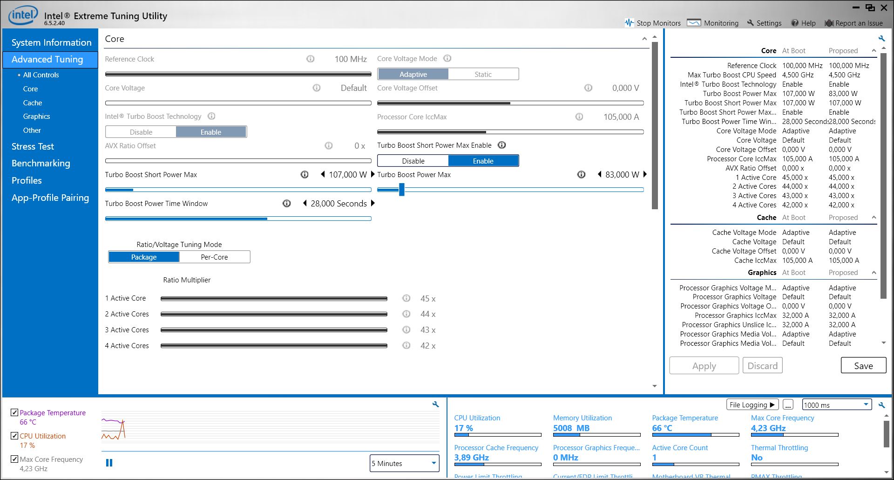Adjust the Turbo Boost Power Max slider handle
894x480 pixels.
[401, 189]
